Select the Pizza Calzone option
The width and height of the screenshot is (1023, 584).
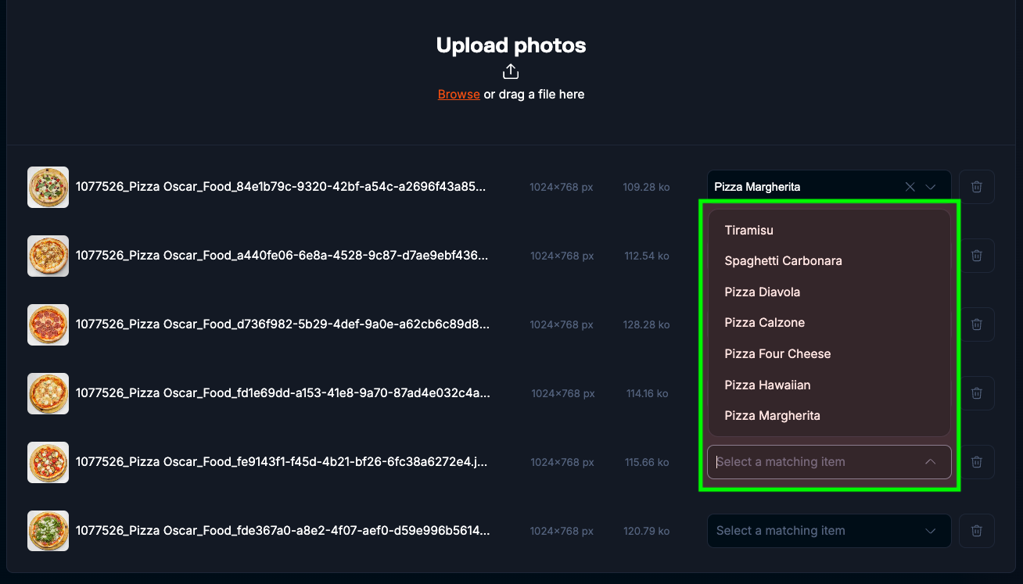coord(764,323)
